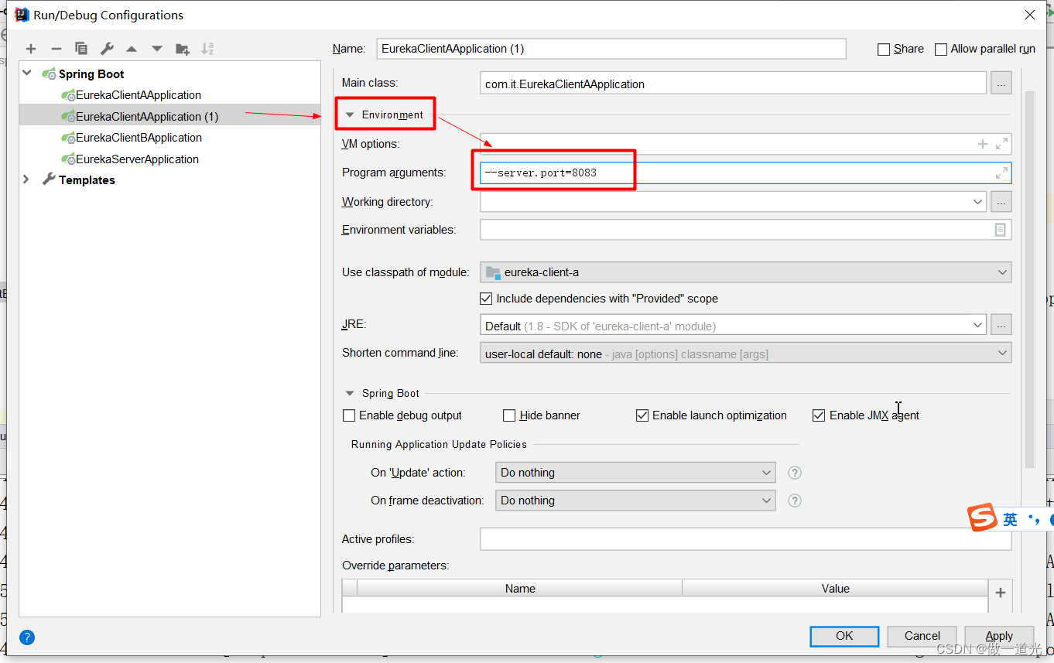1054x663 pixels.
Task: Add an override parameter with plus button
Action: click(x=1001, y=593)
